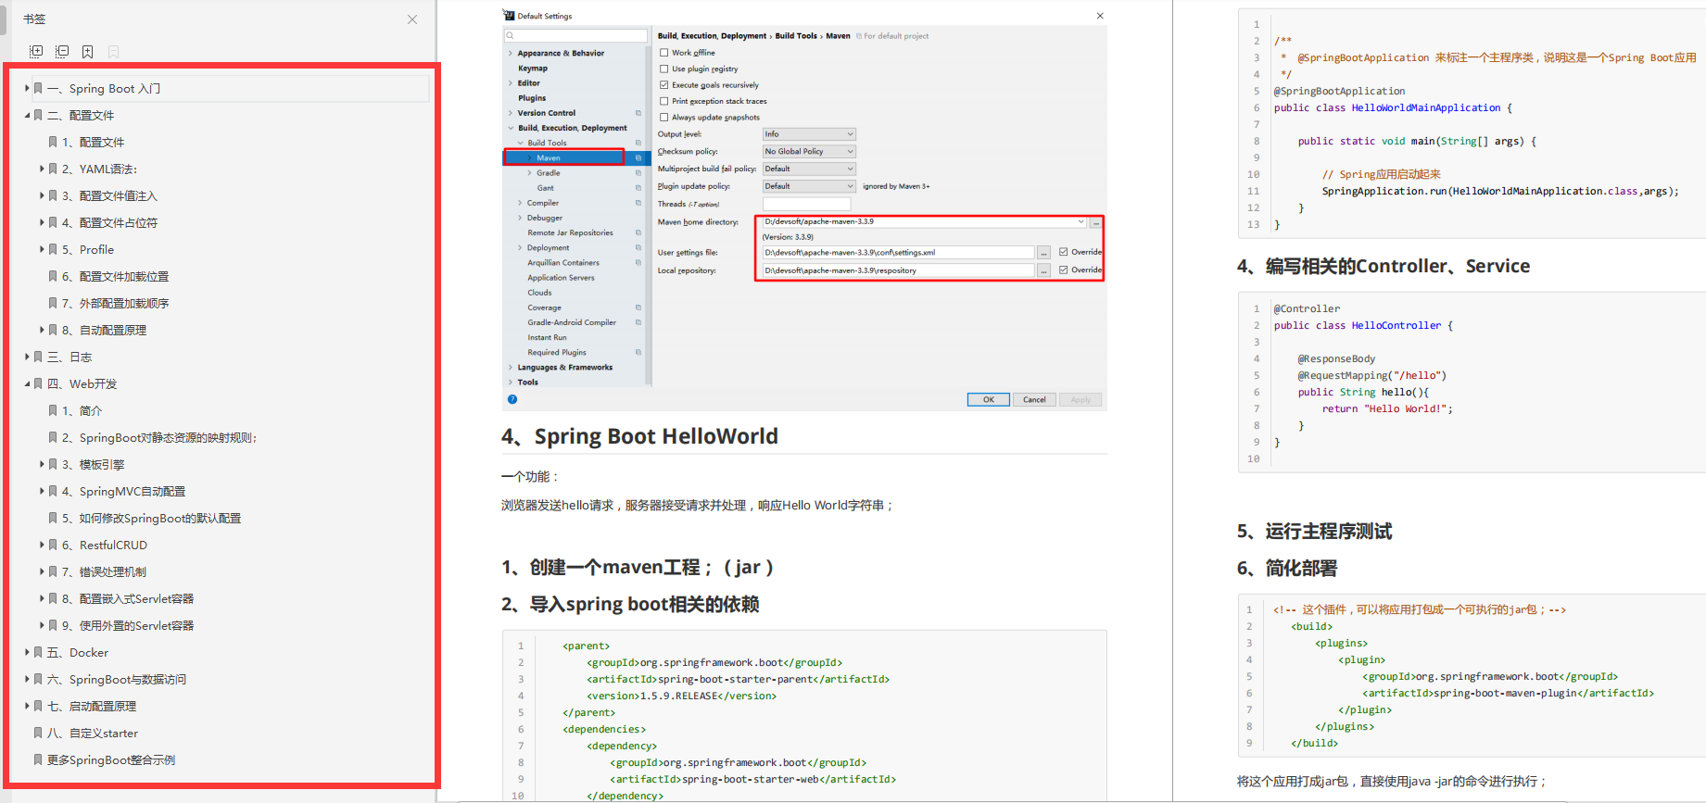This screenshot has height=803, width=1706.
Task: Click the project-level icon on the Maven row
Action: pyautogui.click(x=638, y=158)
